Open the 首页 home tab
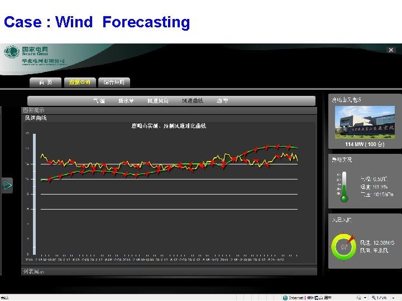Screen dimensions: 402x301 coord(46,82)
